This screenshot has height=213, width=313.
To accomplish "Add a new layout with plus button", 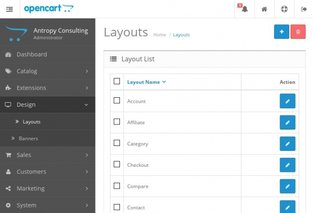I will coord(282,32).
